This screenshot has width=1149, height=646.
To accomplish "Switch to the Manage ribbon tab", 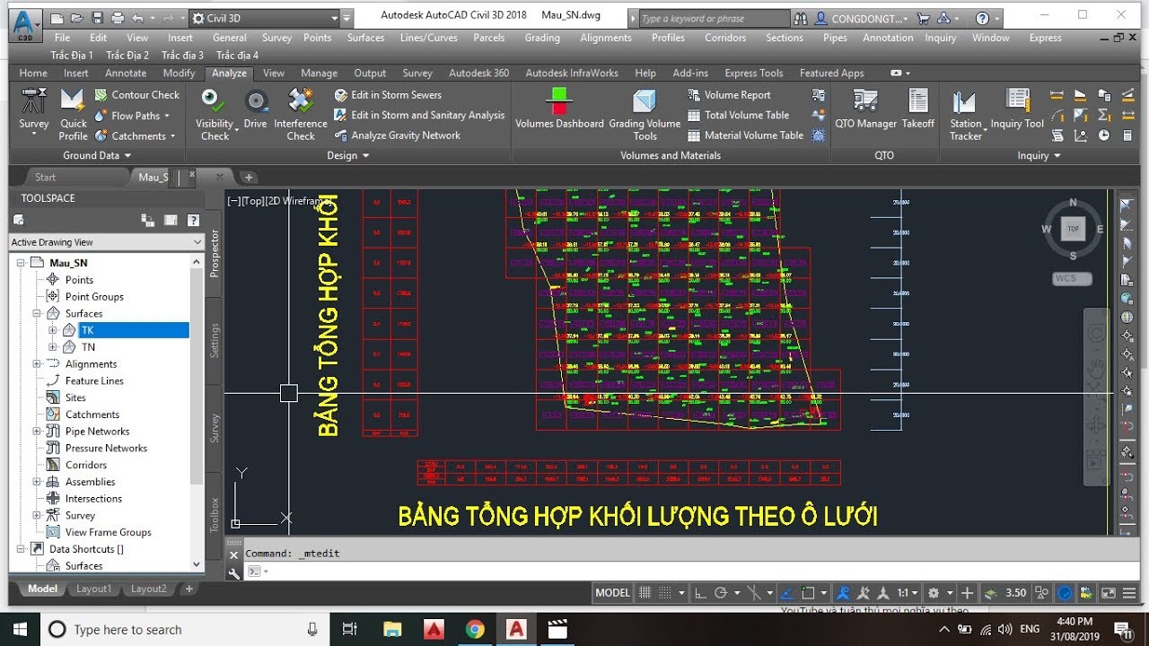I will pyautogui.click(x=320, y=74).
